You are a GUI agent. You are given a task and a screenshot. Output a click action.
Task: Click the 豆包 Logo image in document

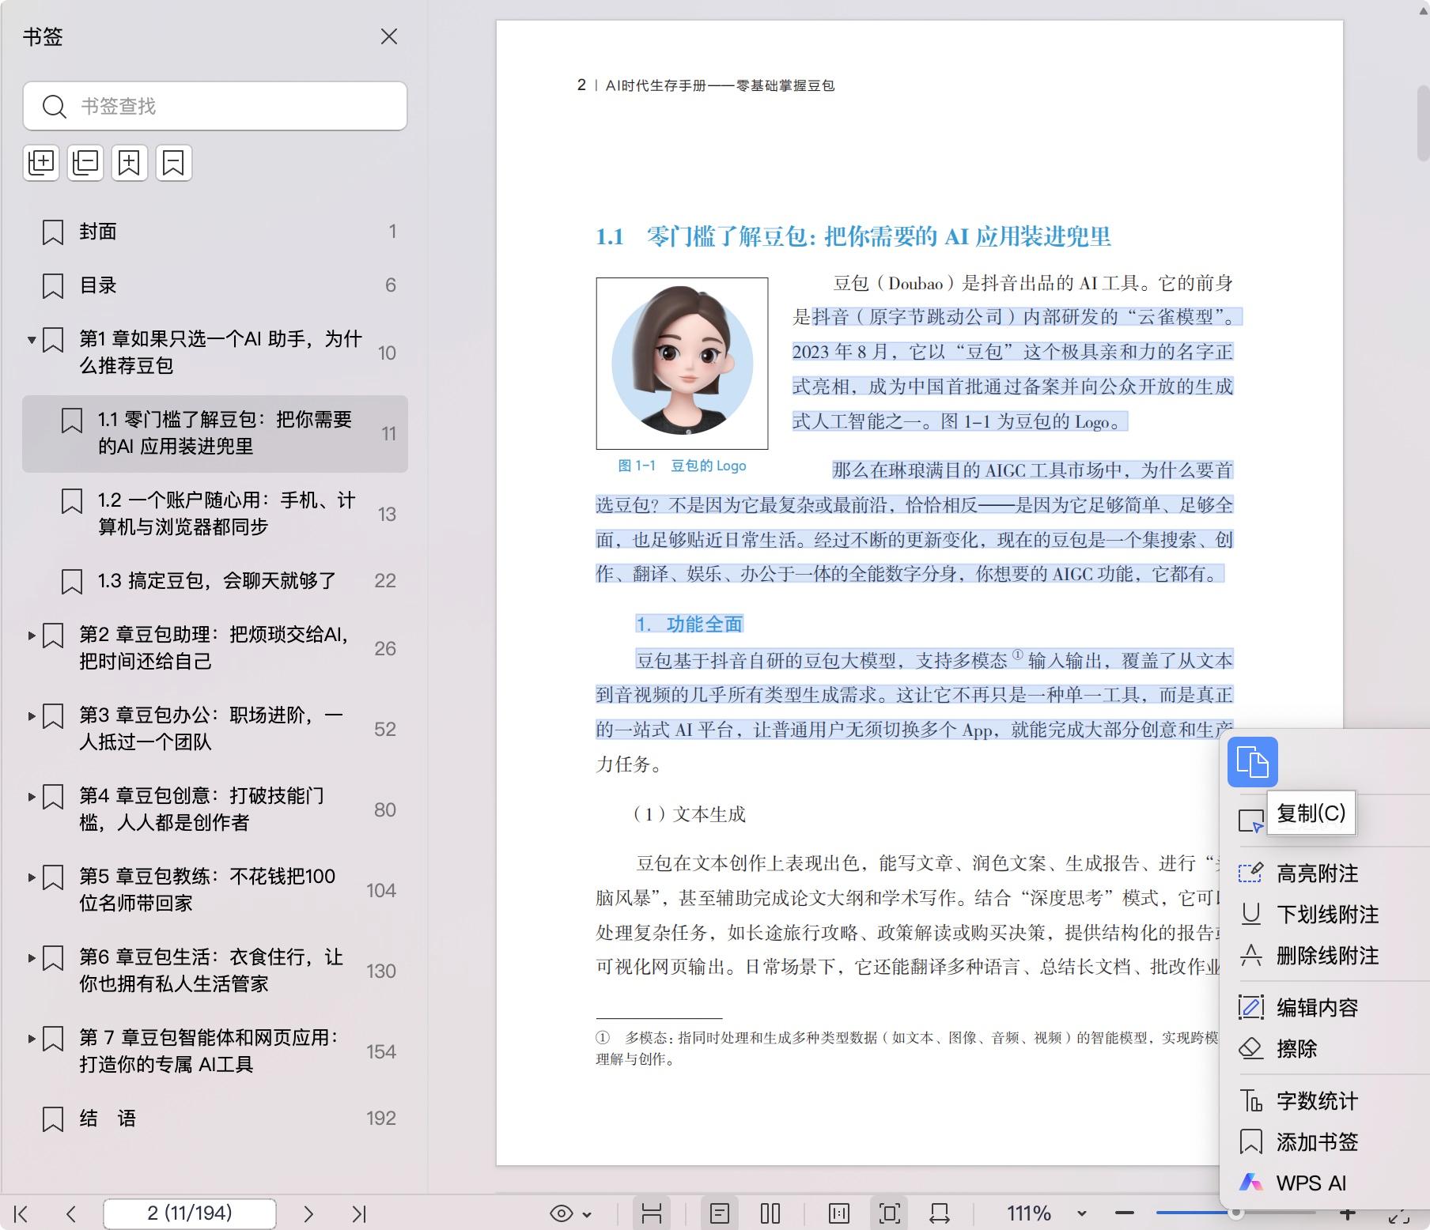point(682,364)
